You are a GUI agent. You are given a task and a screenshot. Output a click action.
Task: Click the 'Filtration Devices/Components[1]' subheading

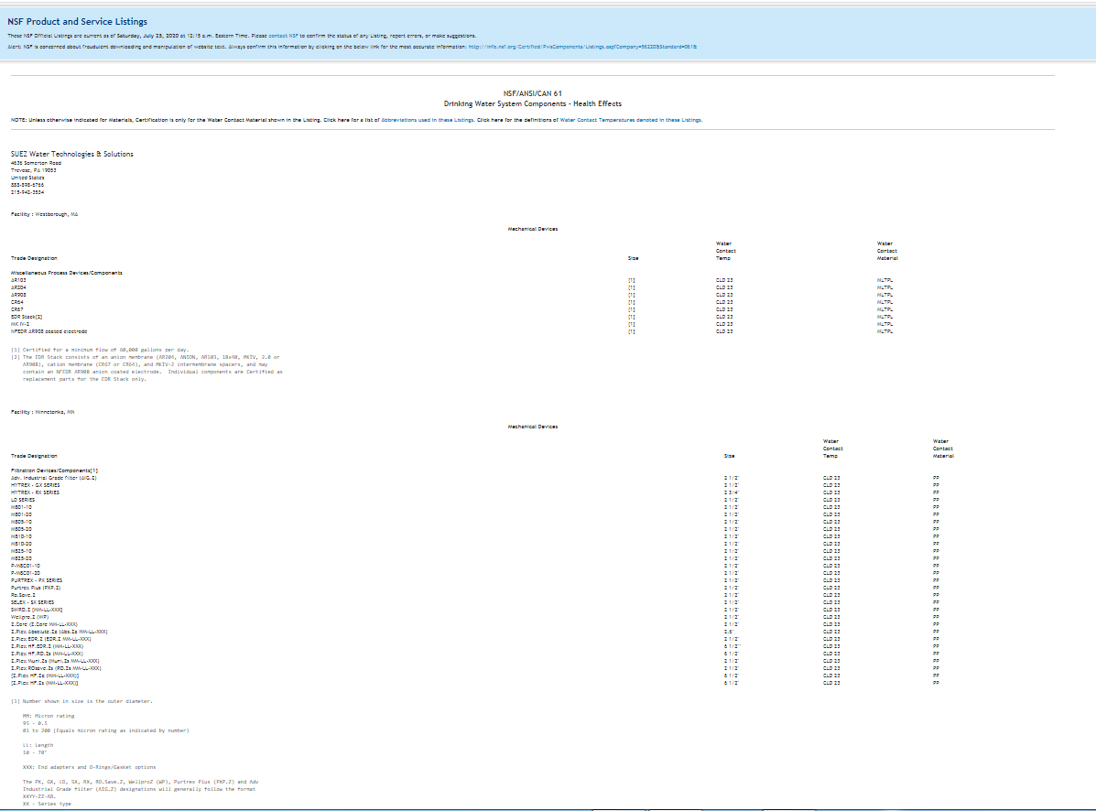54,470
